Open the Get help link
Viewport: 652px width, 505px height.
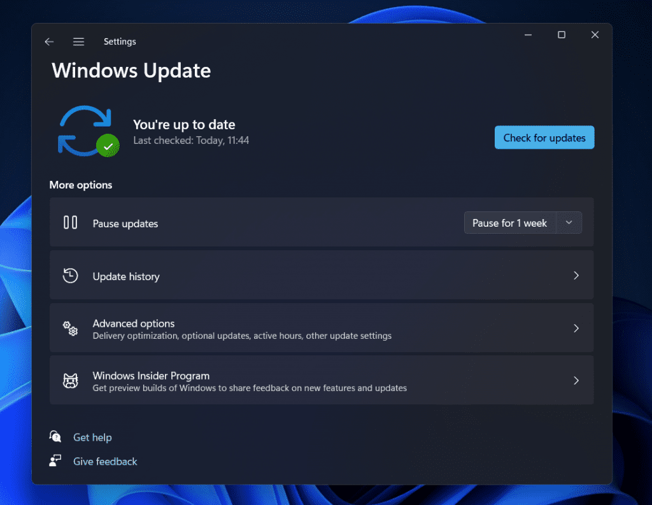coord(92,437)
